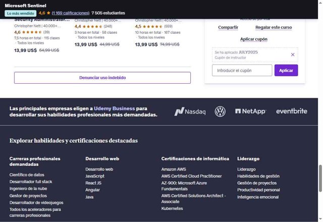Click the '7,5 horas en total · 115 clases' text
This screenshot has width=323, height=222.
37,38
